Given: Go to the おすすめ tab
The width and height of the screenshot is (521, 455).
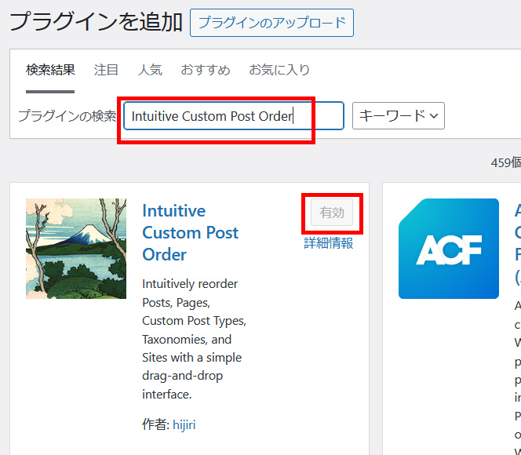Looking at the screenshot, I should (206, 70).
